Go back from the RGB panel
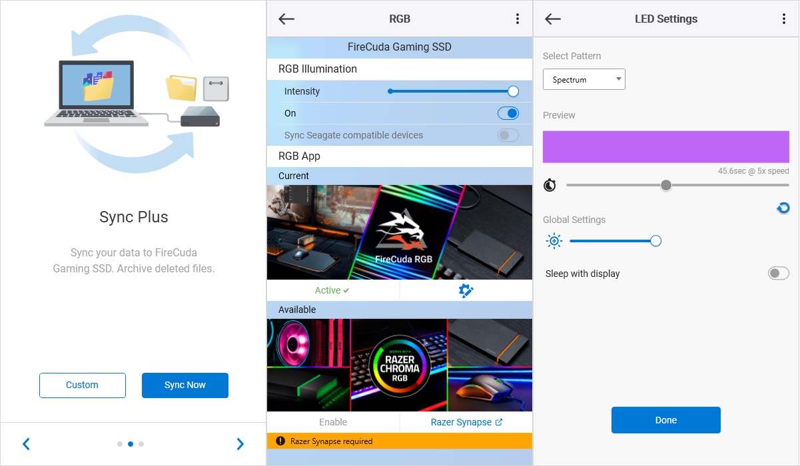The image size is (800, 466). 286,19
